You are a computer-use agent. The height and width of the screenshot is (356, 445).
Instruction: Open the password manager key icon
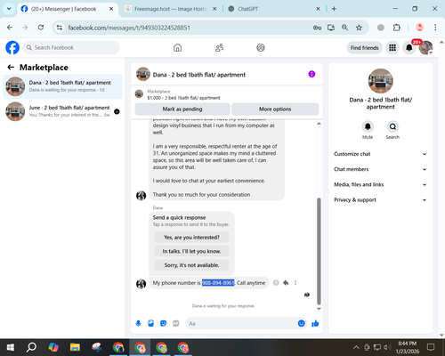(317, 28)
